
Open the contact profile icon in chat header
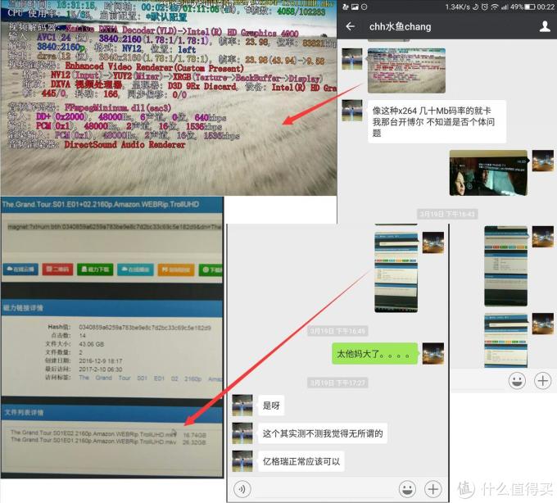(x=545, y=26)
